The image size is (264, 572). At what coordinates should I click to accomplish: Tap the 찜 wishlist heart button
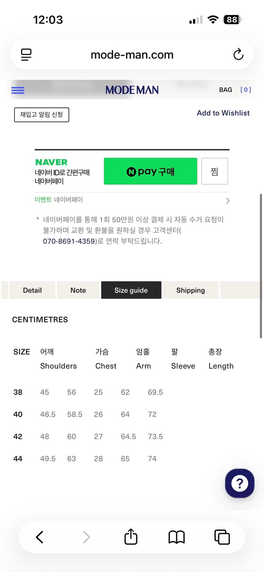coord(214,171)
